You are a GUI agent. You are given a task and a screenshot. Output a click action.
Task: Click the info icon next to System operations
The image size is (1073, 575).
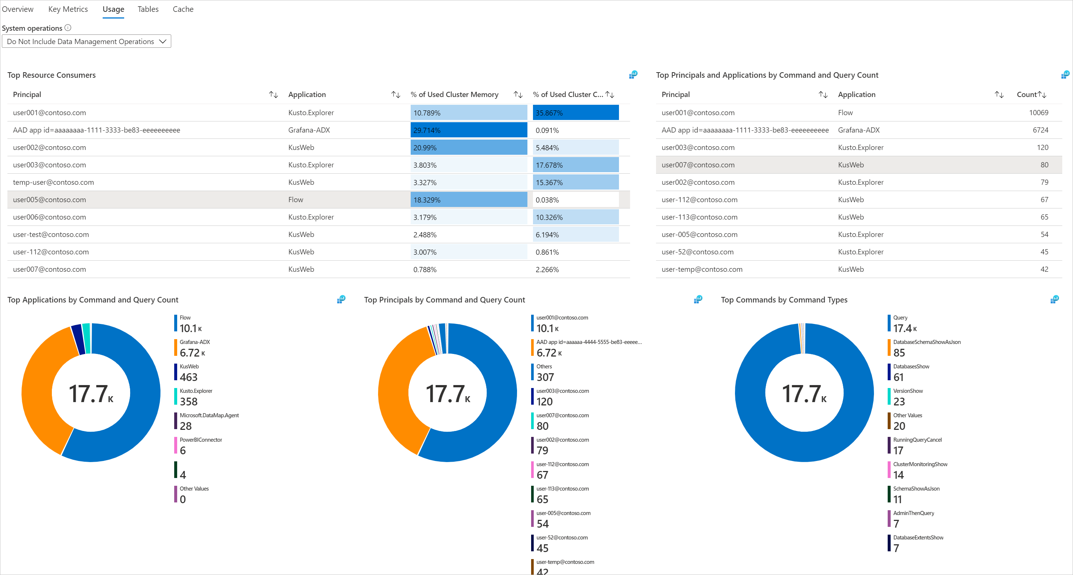[x=68, y=28]
